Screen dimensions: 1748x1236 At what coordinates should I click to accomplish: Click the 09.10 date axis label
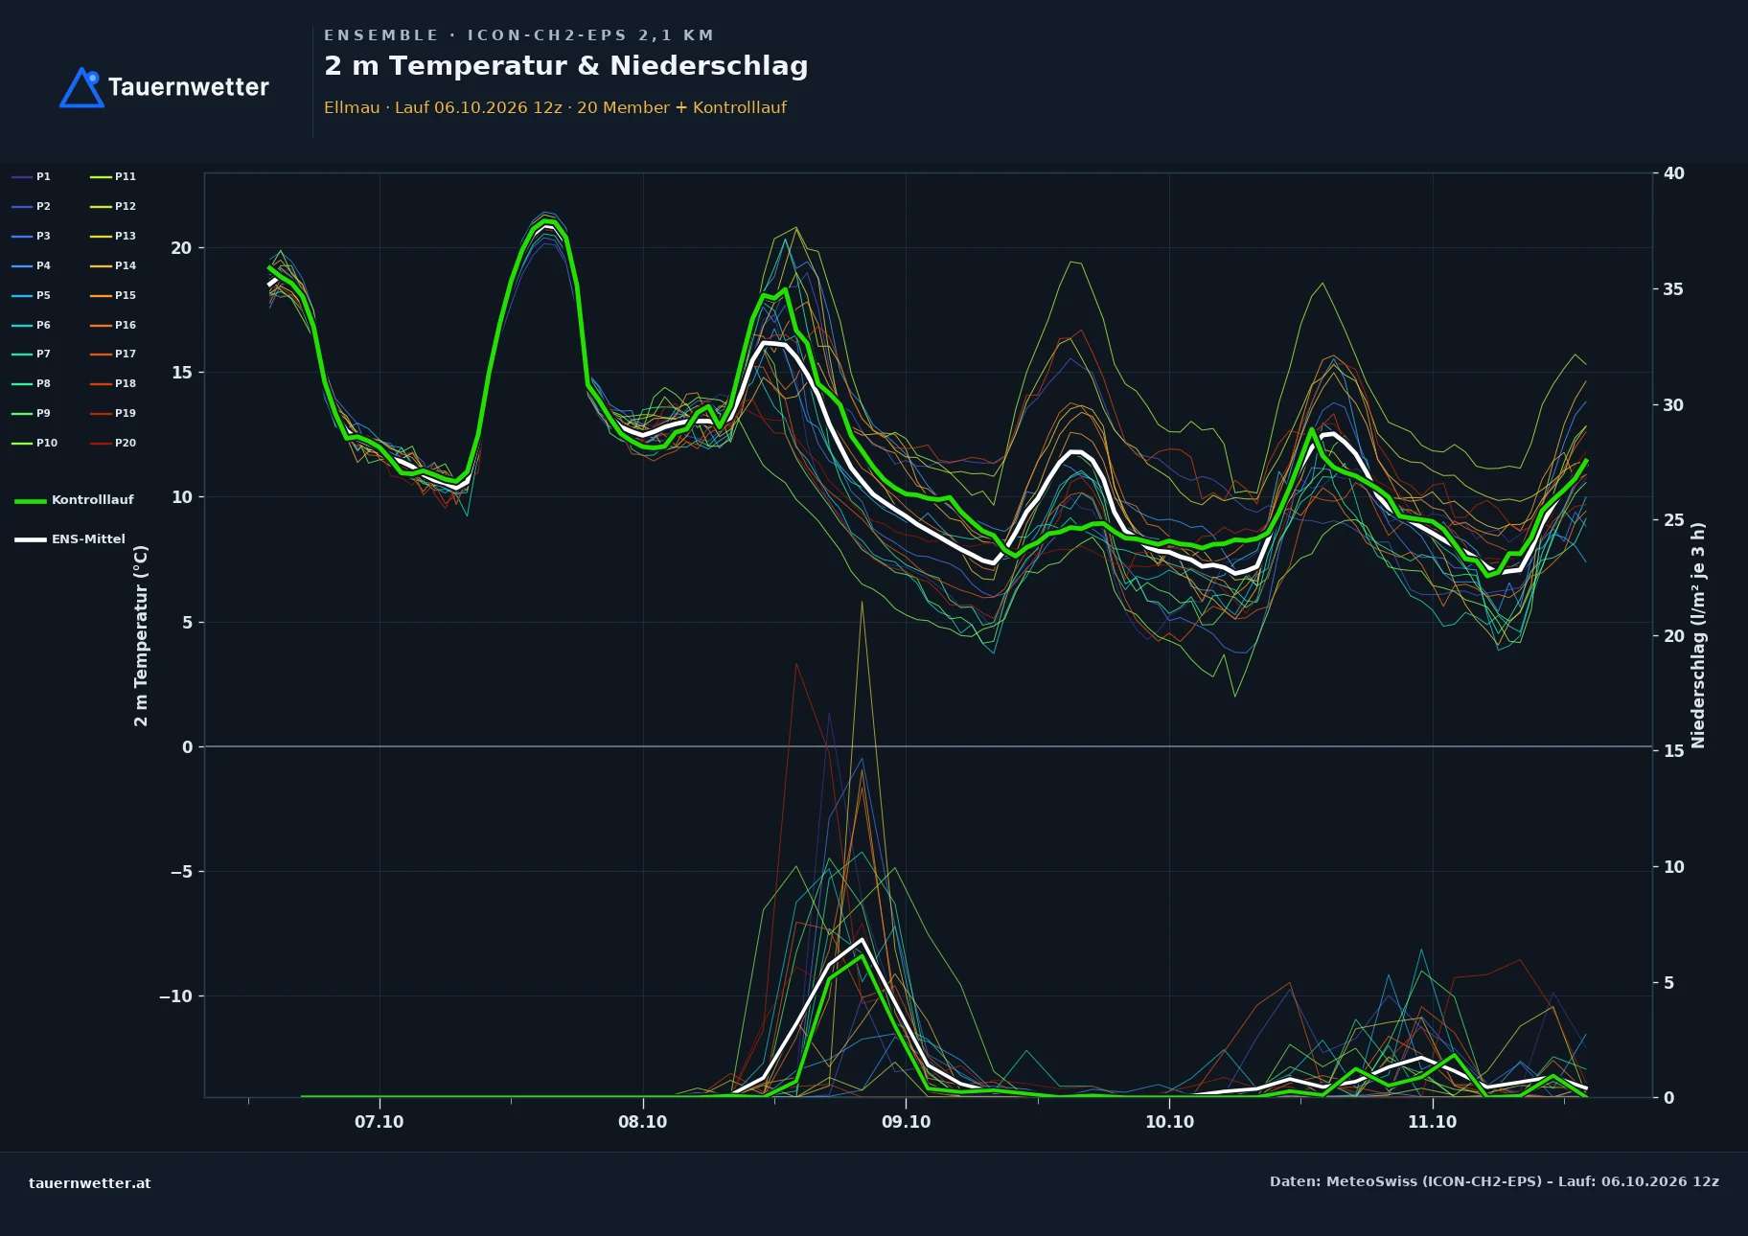pos(906,1122)
